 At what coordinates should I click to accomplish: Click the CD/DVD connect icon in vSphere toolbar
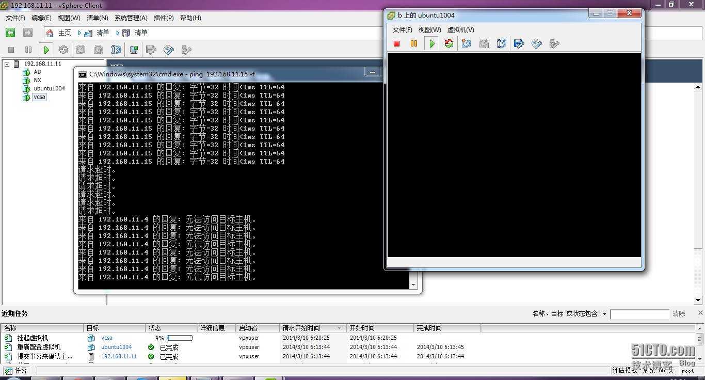[169, 50]
